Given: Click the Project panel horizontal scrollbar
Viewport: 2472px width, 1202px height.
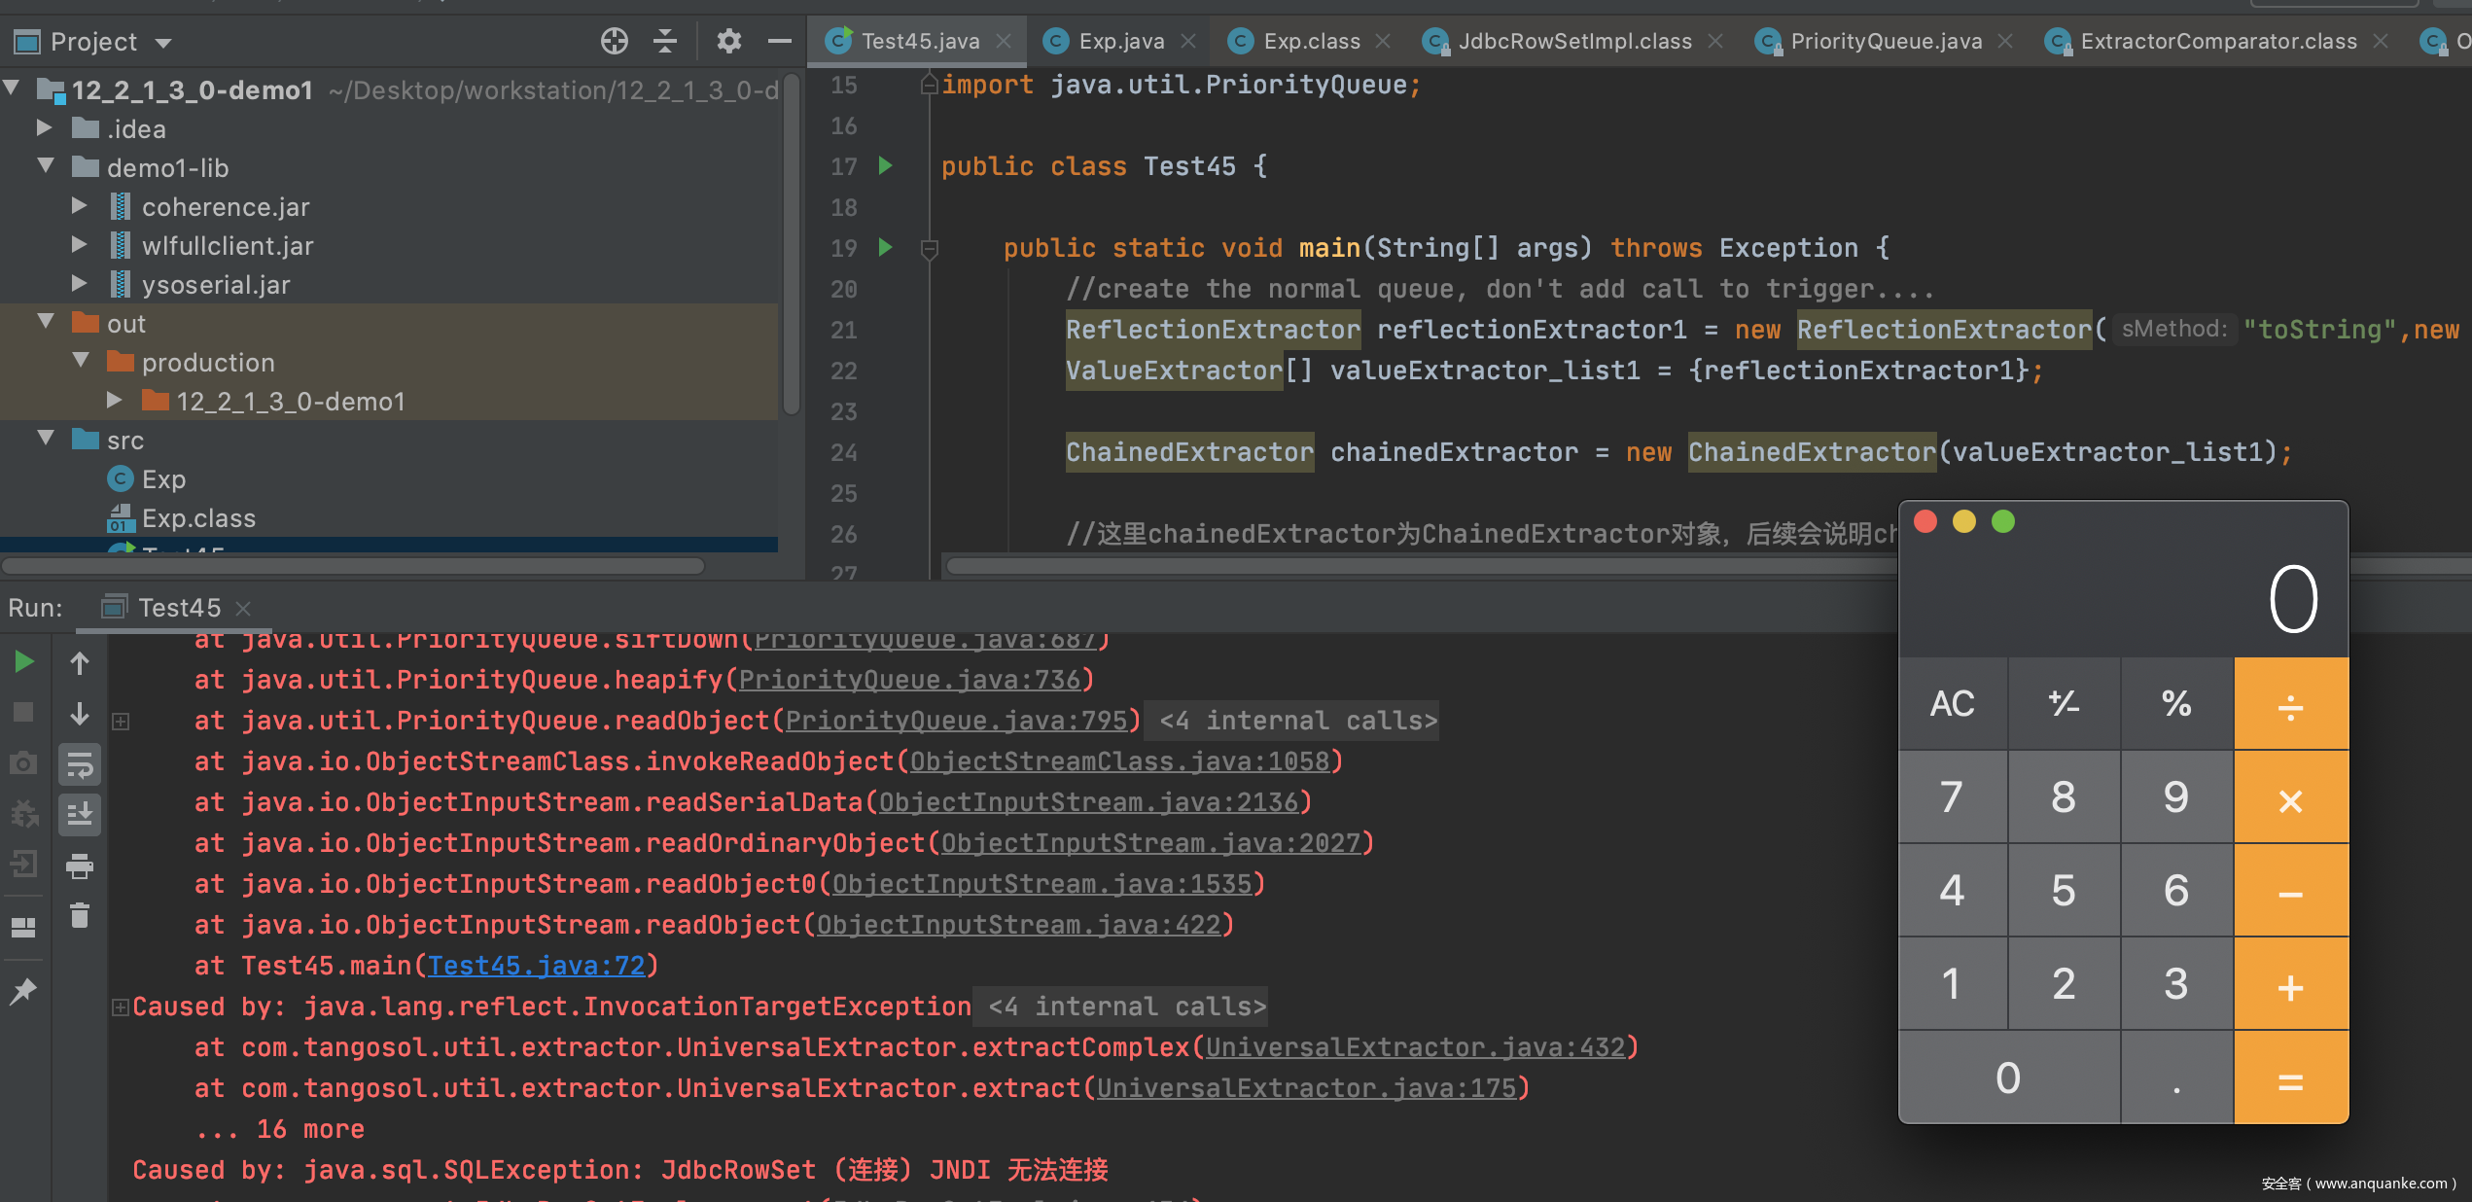Looking at the screenshot, I should [353, 566].
